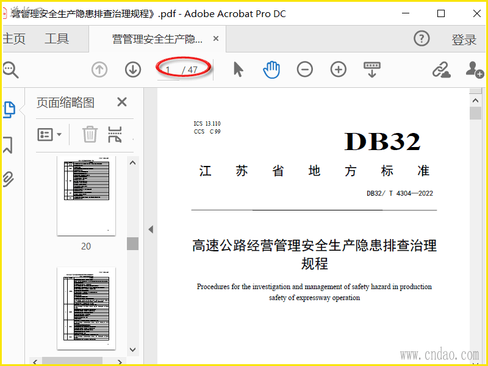The width and height of the screenshot is (488, 366).
Task: Switch to the 工具 tab
Action: pos(57,39)
